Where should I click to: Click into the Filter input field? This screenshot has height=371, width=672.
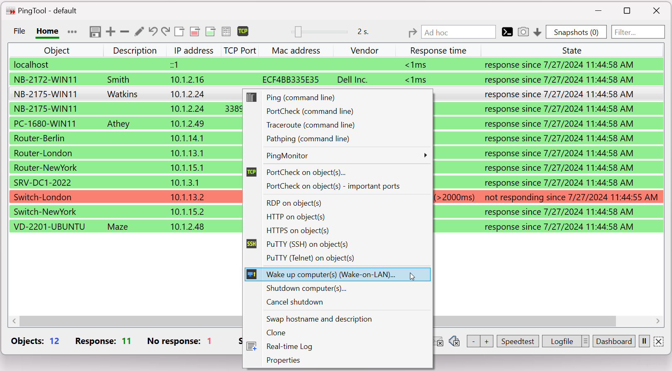click(x=638, y=32)
